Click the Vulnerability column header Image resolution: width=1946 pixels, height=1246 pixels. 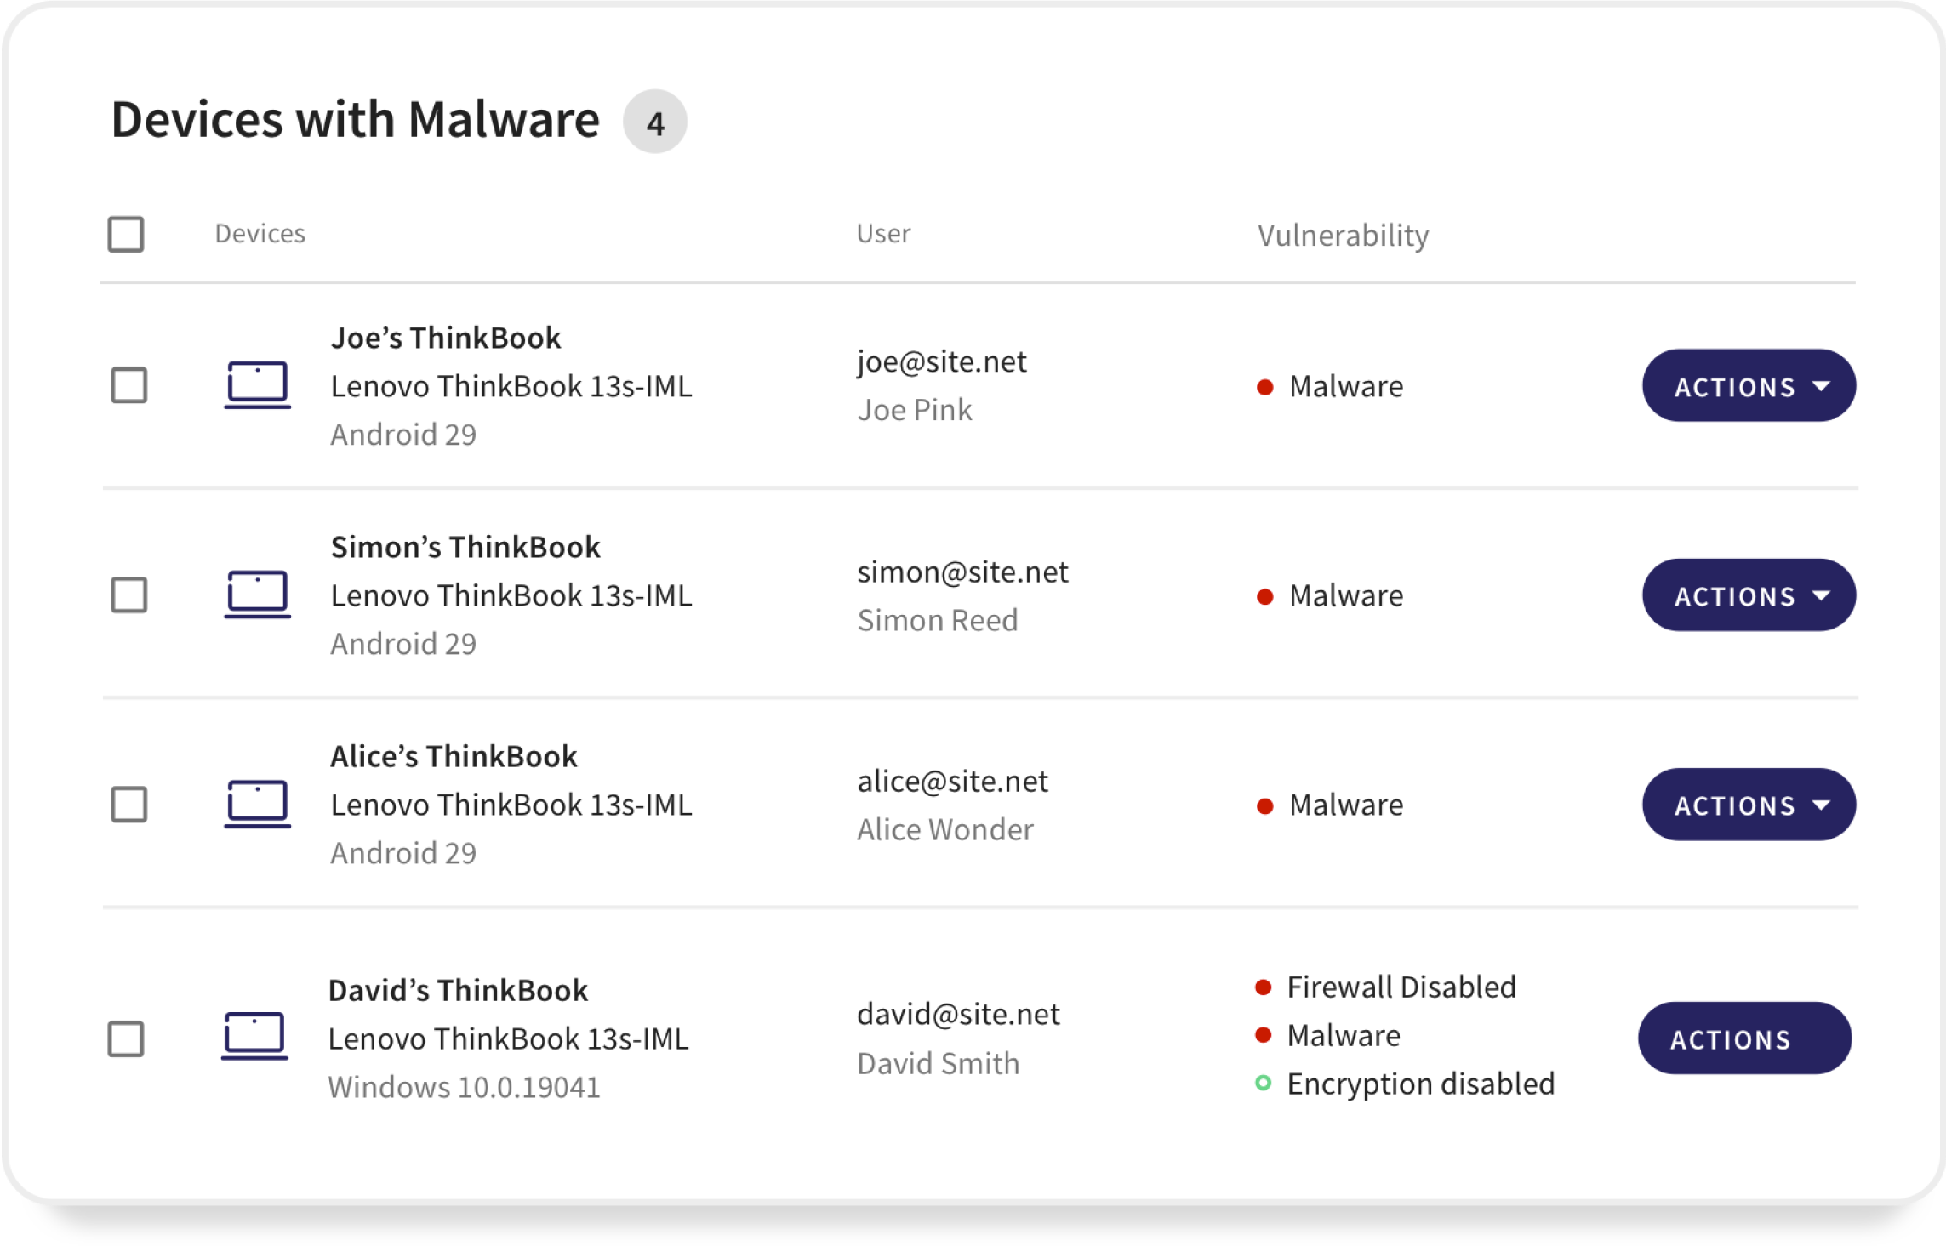point(1343,236)
